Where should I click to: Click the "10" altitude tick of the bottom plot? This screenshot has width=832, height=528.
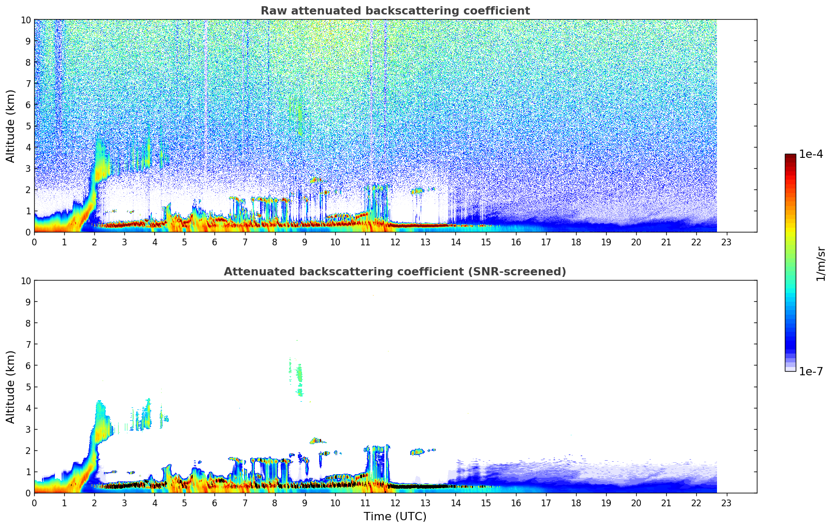(x=26, y=281)
